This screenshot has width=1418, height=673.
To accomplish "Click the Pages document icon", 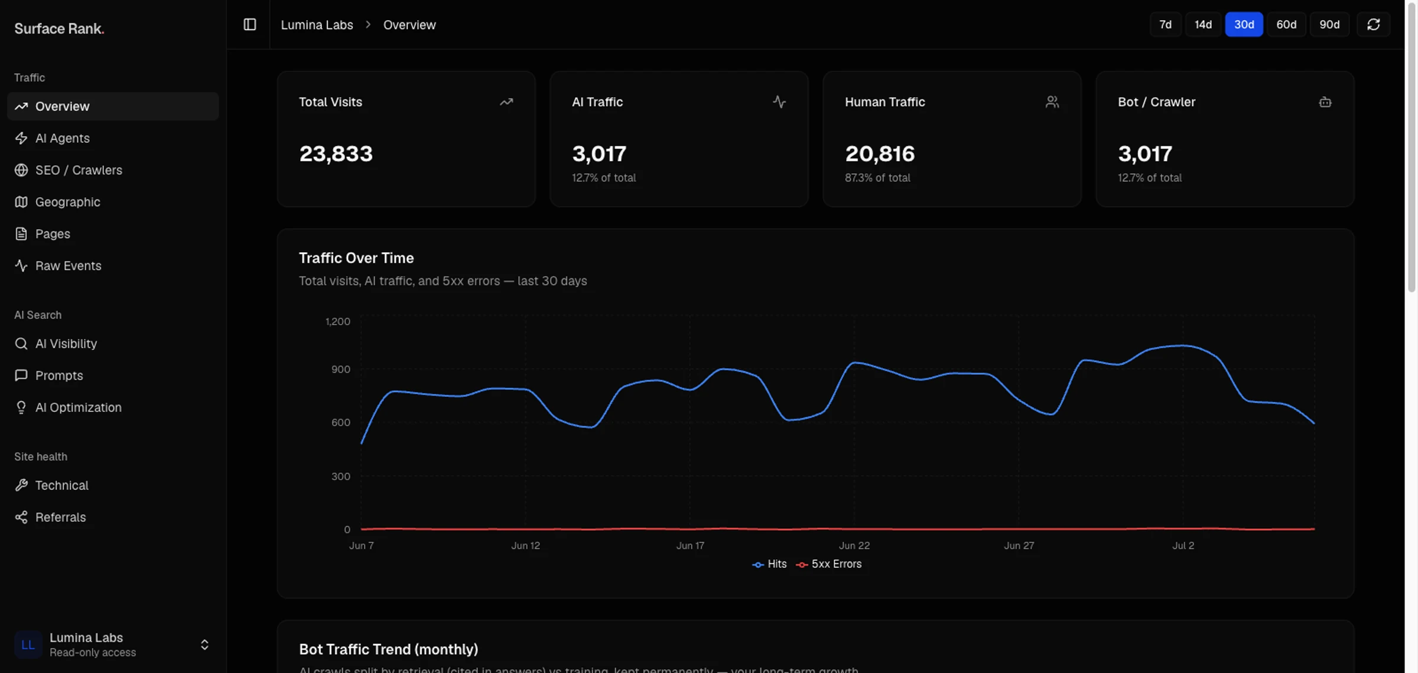I will point(21,234).
